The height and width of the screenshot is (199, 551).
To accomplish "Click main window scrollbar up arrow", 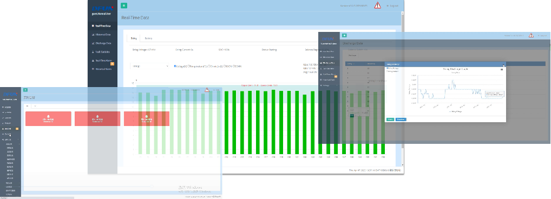I will 402,12.
